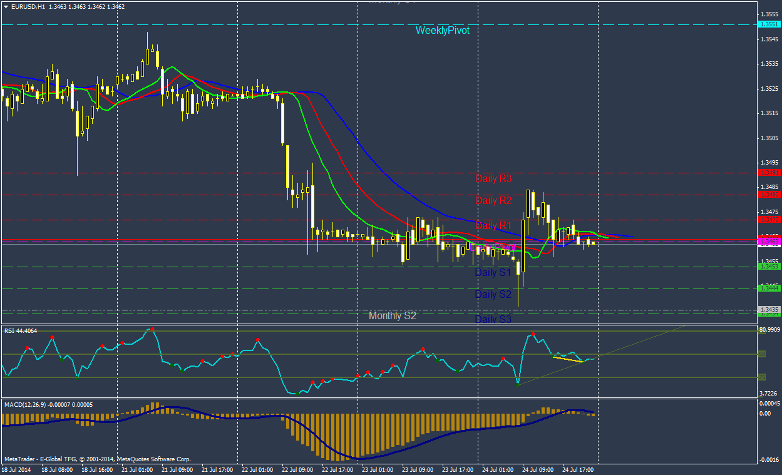Click the Daily R3 label

[x=493, y=179]
